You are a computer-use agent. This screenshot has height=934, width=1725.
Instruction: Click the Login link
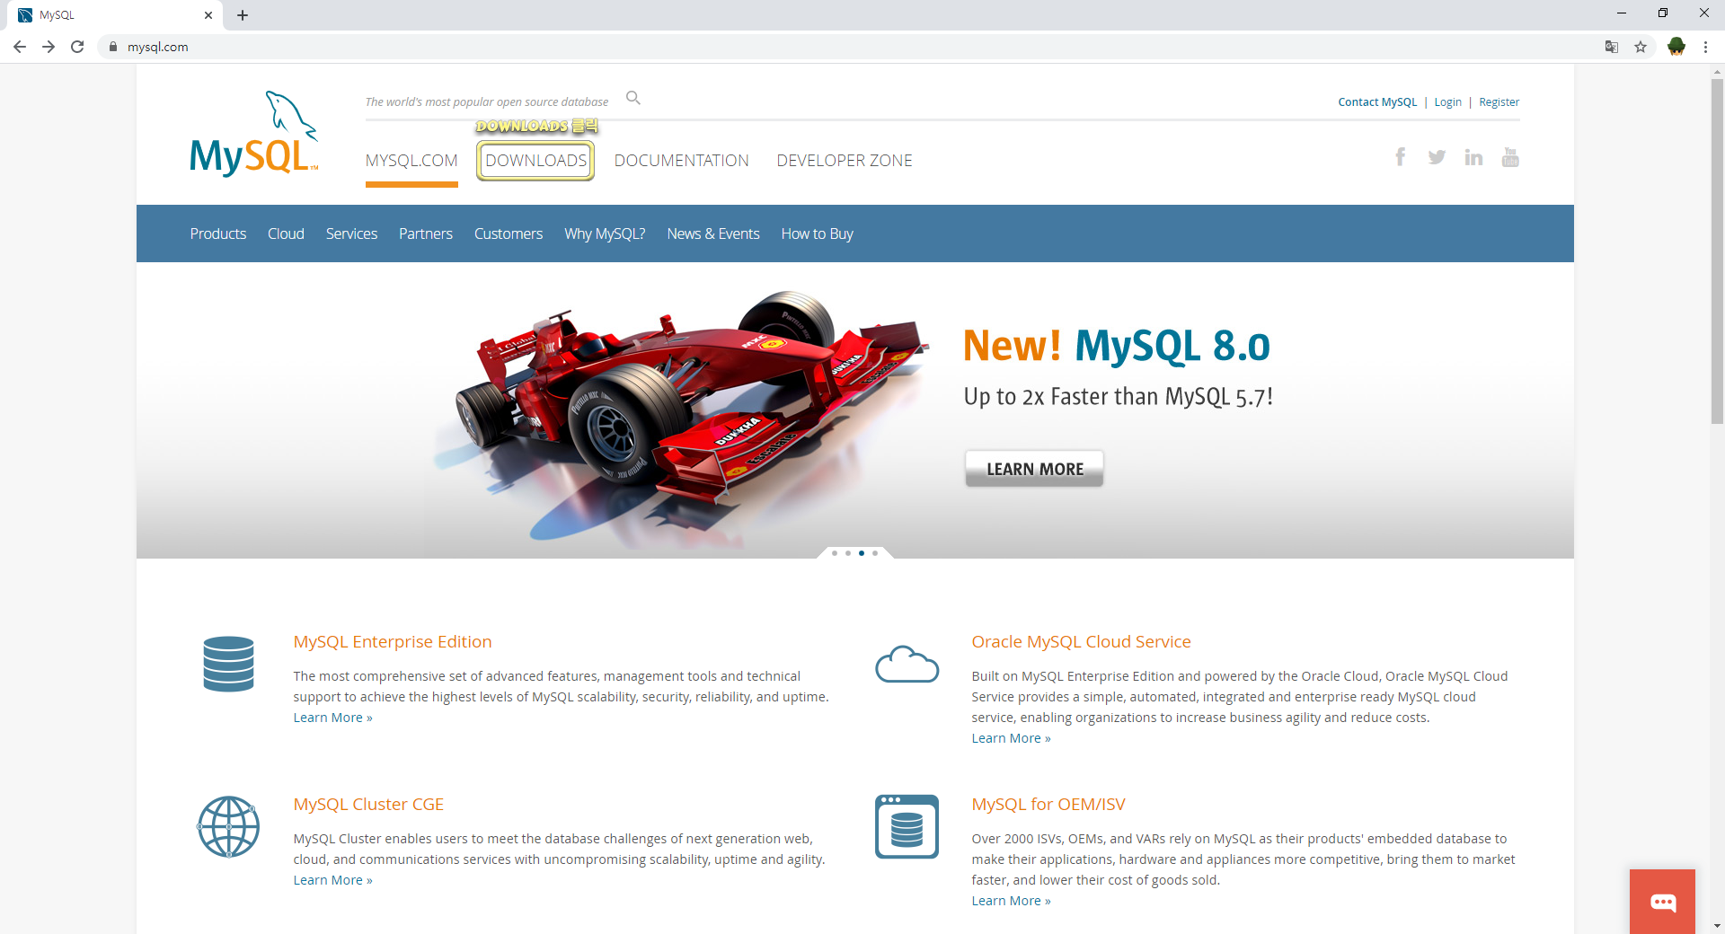(x=1447, y=102)
